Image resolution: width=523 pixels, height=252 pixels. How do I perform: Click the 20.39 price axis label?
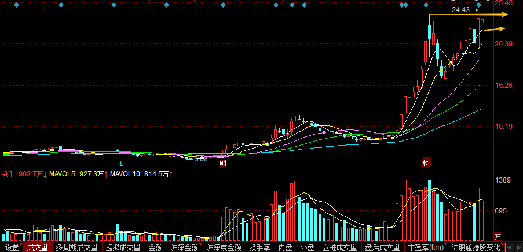504,44
